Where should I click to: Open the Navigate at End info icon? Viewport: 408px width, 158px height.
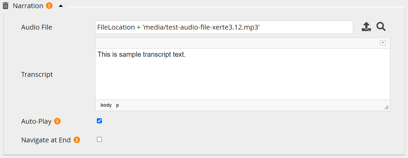click(x=77, y=140)
